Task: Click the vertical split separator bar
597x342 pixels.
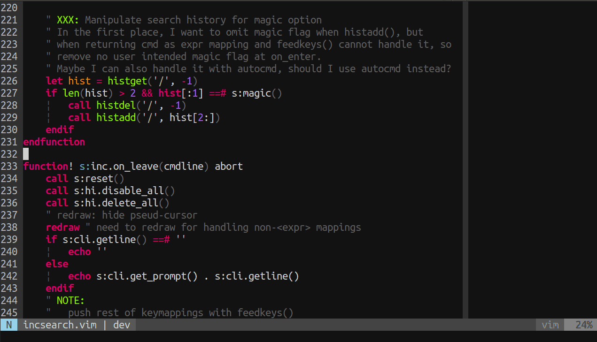Action: 465,160
